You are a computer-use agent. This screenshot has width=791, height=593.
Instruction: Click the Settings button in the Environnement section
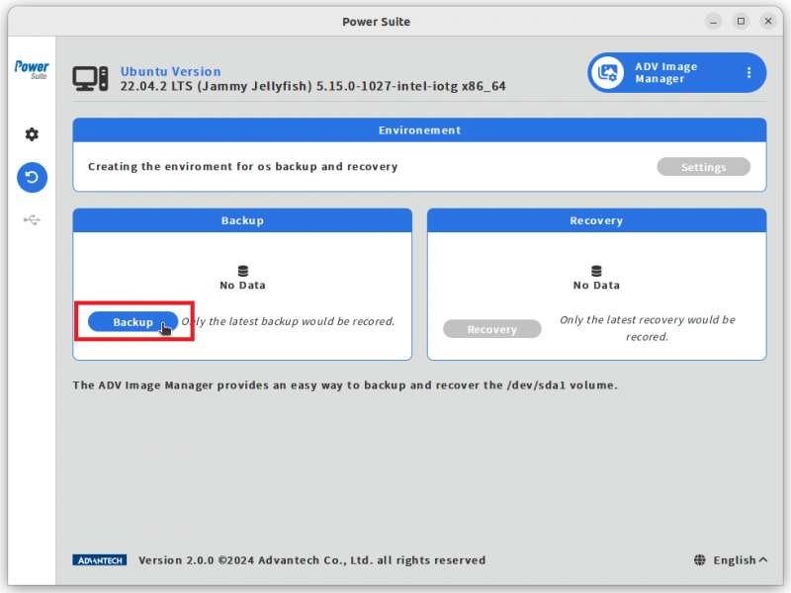(703, 166)
